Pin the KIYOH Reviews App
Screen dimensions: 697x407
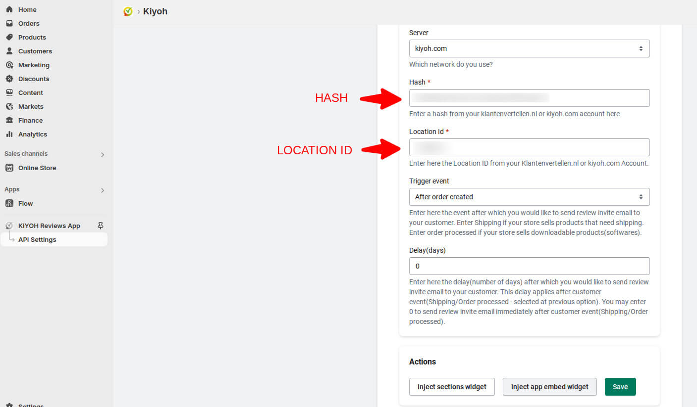click(x=100, y=226)
